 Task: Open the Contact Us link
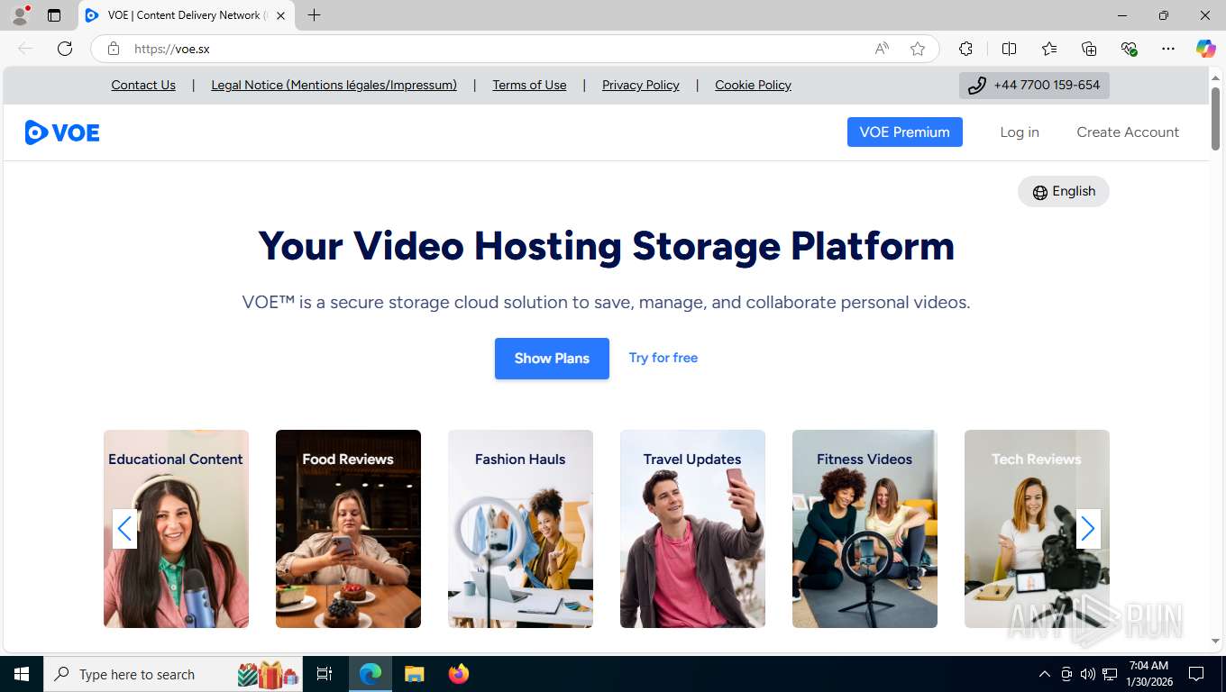point(143,85)
